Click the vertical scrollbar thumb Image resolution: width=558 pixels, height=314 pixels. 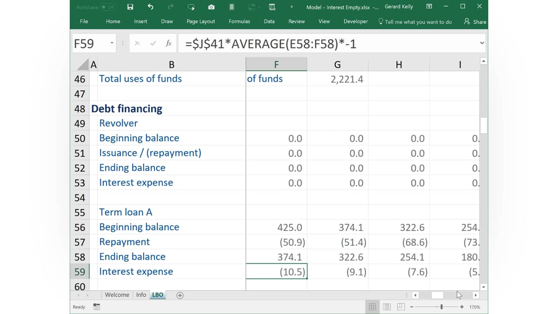click(484, 125)
